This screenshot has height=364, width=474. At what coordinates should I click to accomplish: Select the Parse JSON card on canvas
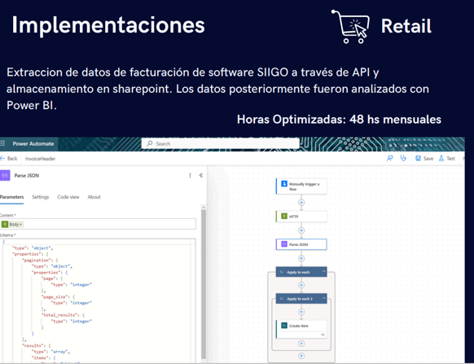[x=301, y=244]
